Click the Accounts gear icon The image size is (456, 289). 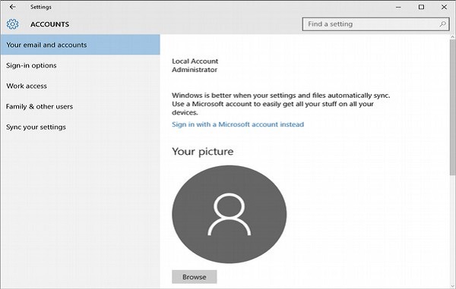tap(12, 24)
